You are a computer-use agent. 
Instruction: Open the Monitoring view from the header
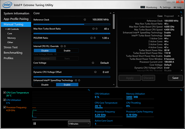point(148,7)
